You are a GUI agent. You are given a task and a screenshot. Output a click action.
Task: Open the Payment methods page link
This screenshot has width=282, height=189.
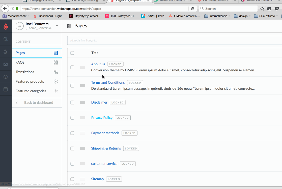(x=105, y=133)
